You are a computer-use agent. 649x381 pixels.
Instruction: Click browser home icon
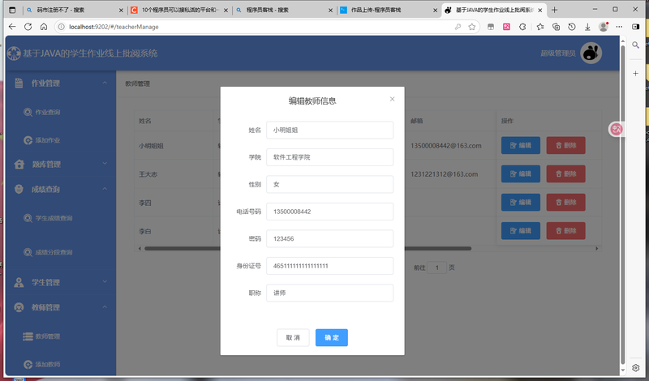(44, 27)
